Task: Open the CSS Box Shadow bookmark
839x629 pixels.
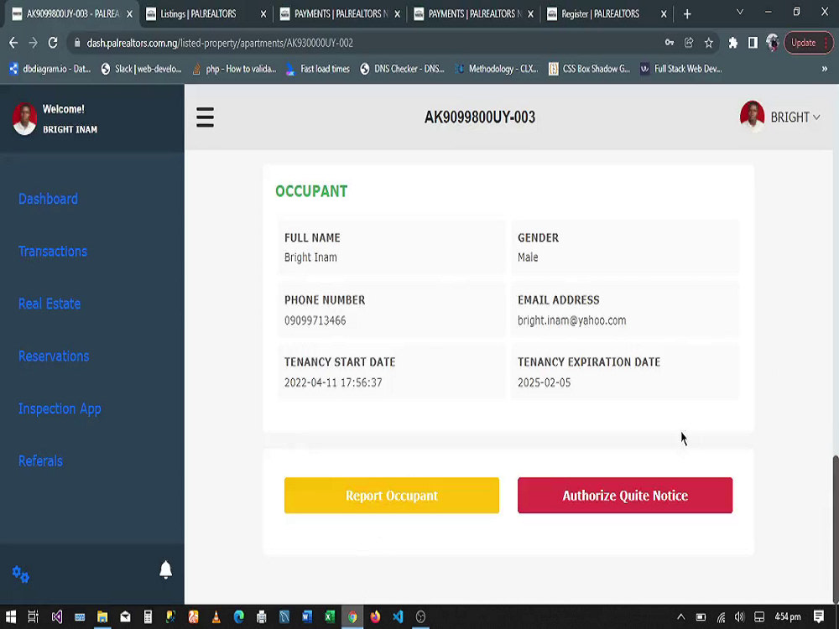Action: (590, 69)
